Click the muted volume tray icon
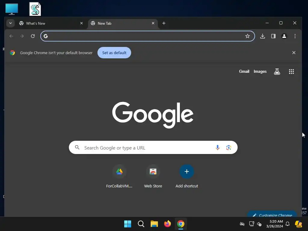The height and width of the screenshot is (231, 308). coord(259,224)
